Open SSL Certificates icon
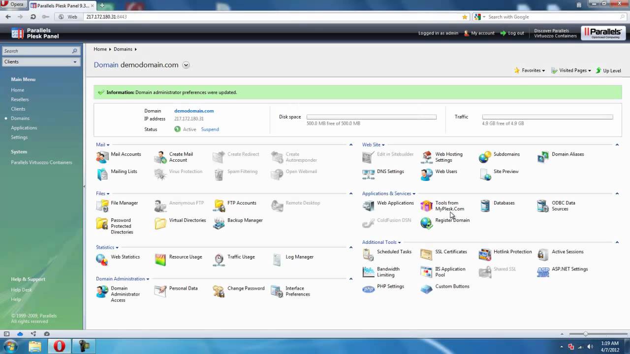The width and height of the screenshot is (630, 354). [x=427, y=255]
